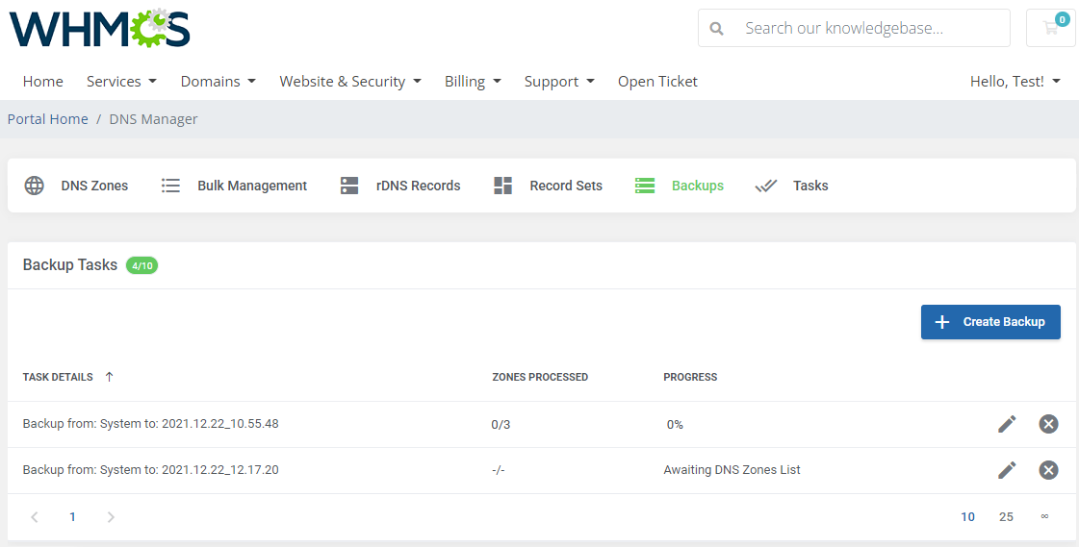This screenshot has width=1079, height=547.
Task: Select page number 1
Action: click(72, 517)
